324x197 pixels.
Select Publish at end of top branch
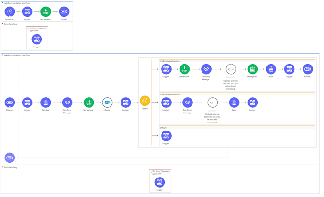pyautogui.click(x=308, y=69)
